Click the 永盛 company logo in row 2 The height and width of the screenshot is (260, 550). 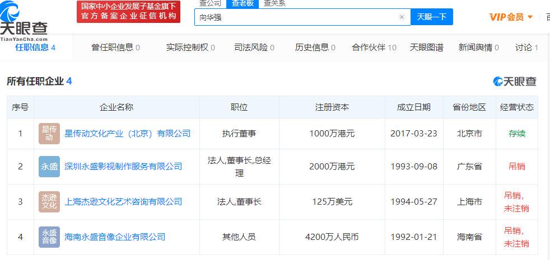49,167
